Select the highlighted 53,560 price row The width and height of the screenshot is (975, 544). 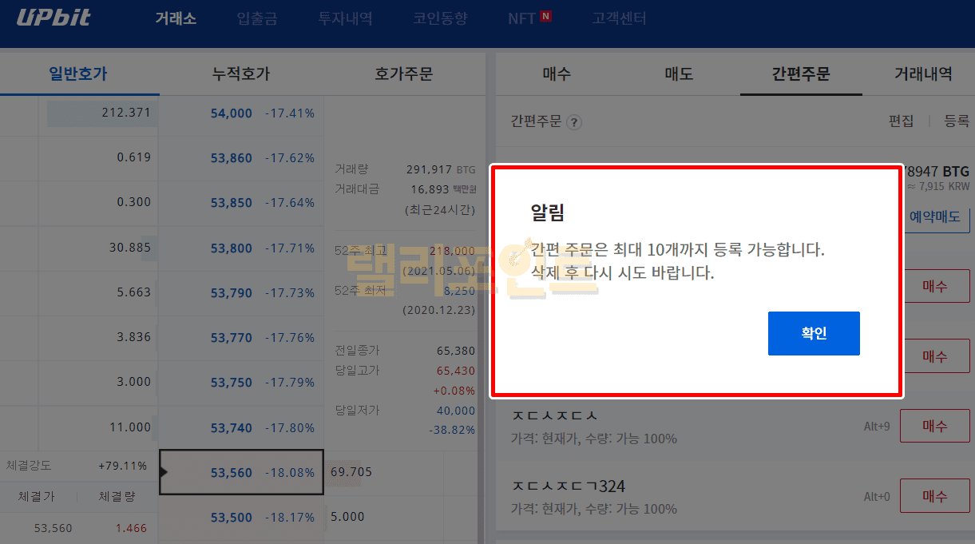[241, 472]
